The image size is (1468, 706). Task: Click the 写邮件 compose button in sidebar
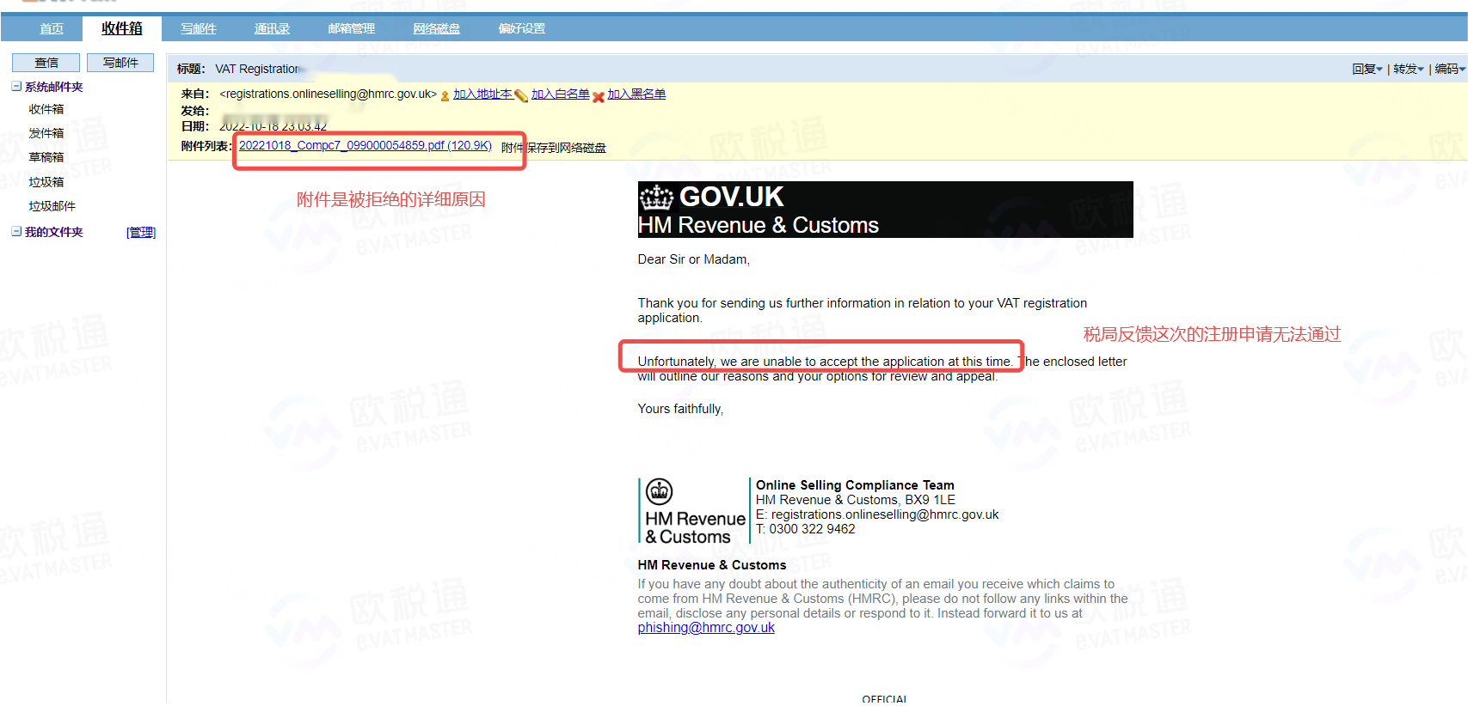click(120, 63)
